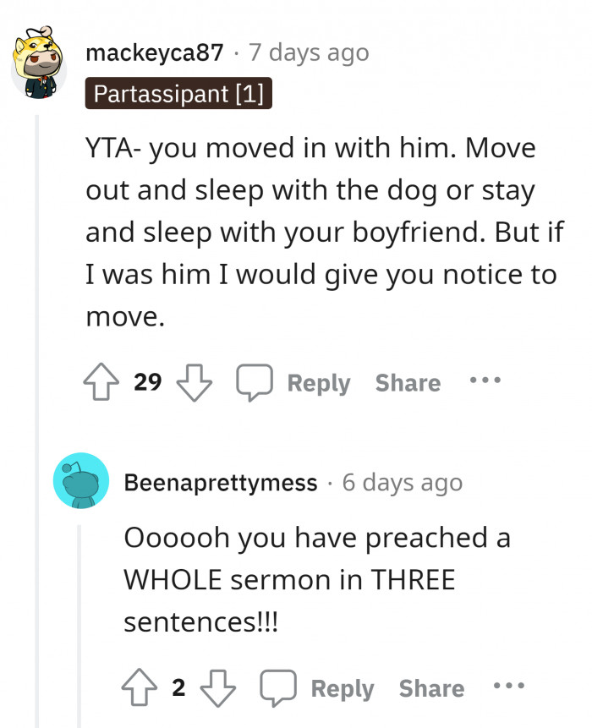Open Beenaprettymess's avatar icon
This screenshot has height=728, width=592.
[81, 481]
